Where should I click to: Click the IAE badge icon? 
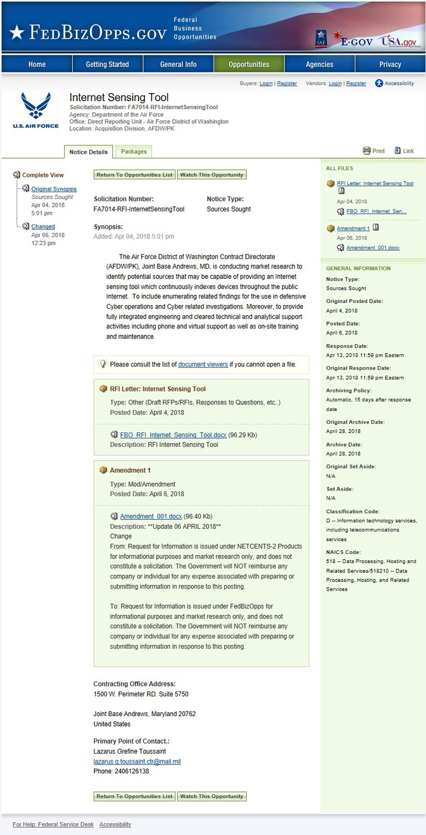(x=321, y=38)
